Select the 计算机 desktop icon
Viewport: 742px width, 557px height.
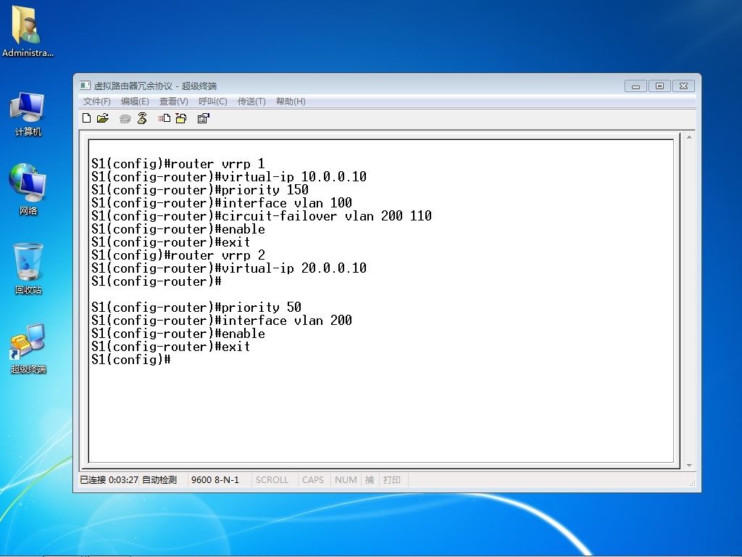pyautogui.click(x=28, y=114)
